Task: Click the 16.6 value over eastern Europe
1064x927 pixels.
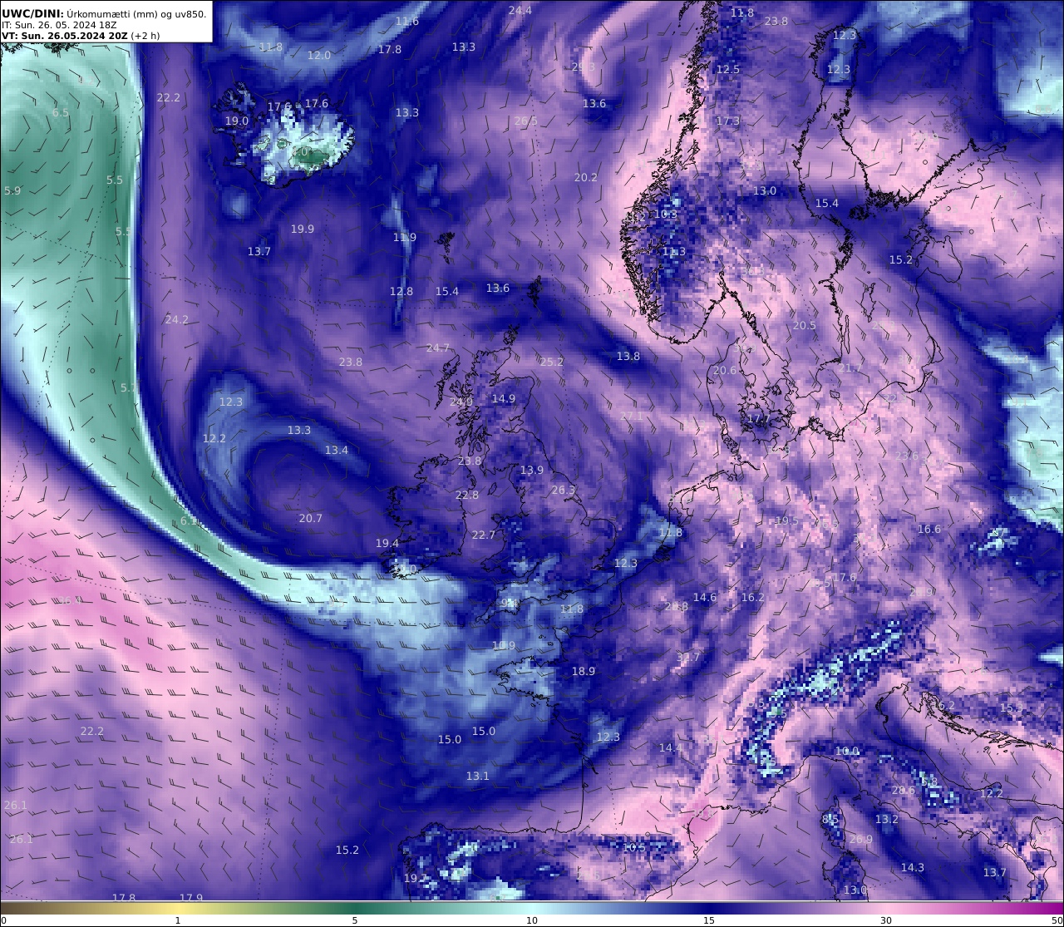Action: [929, 529]
